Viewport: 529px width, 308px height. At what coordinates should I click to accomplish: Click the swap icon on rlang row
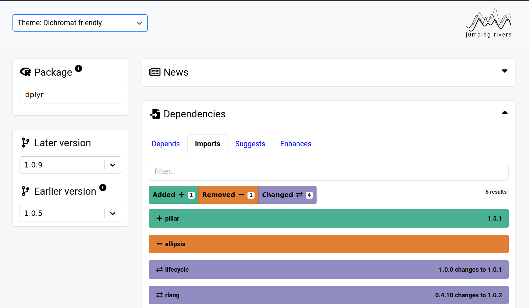159,295
